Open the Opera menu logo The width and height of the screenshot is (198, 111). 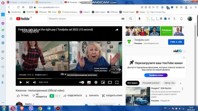coord(3,3)
